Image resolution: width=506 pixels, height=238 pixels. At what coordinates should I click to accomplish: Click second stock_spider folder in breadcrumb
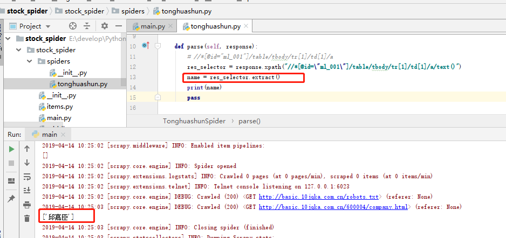(80, 11)
